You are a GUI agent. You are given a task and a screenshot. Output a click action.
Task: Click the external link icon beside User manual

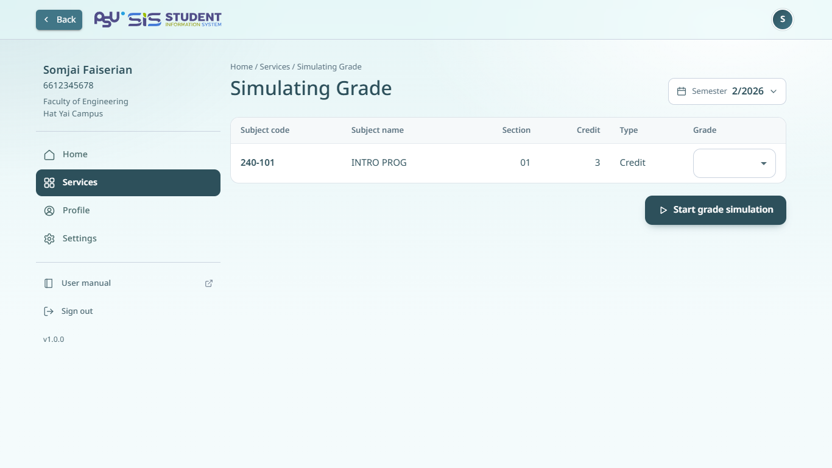(x=209, y=283)
